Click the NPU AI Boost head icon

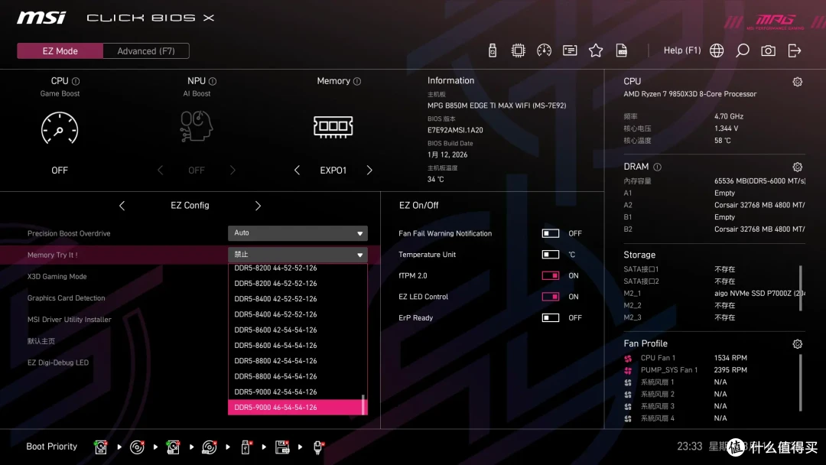196,126
